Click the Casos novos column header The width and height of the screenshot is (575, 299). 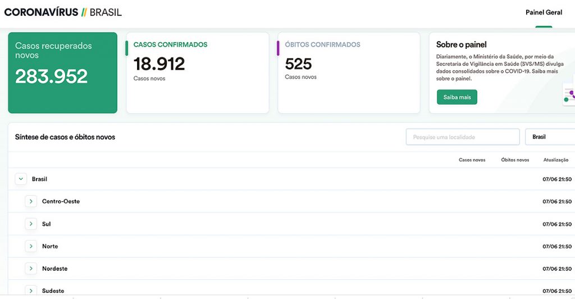[x=472, y=160]
